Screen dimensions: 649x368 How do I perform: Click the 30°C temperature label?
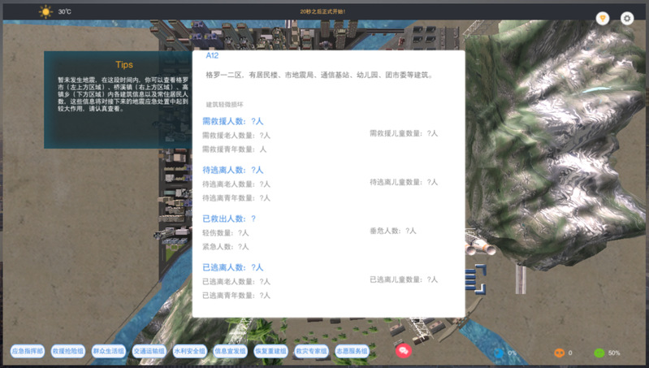[65, 12]
